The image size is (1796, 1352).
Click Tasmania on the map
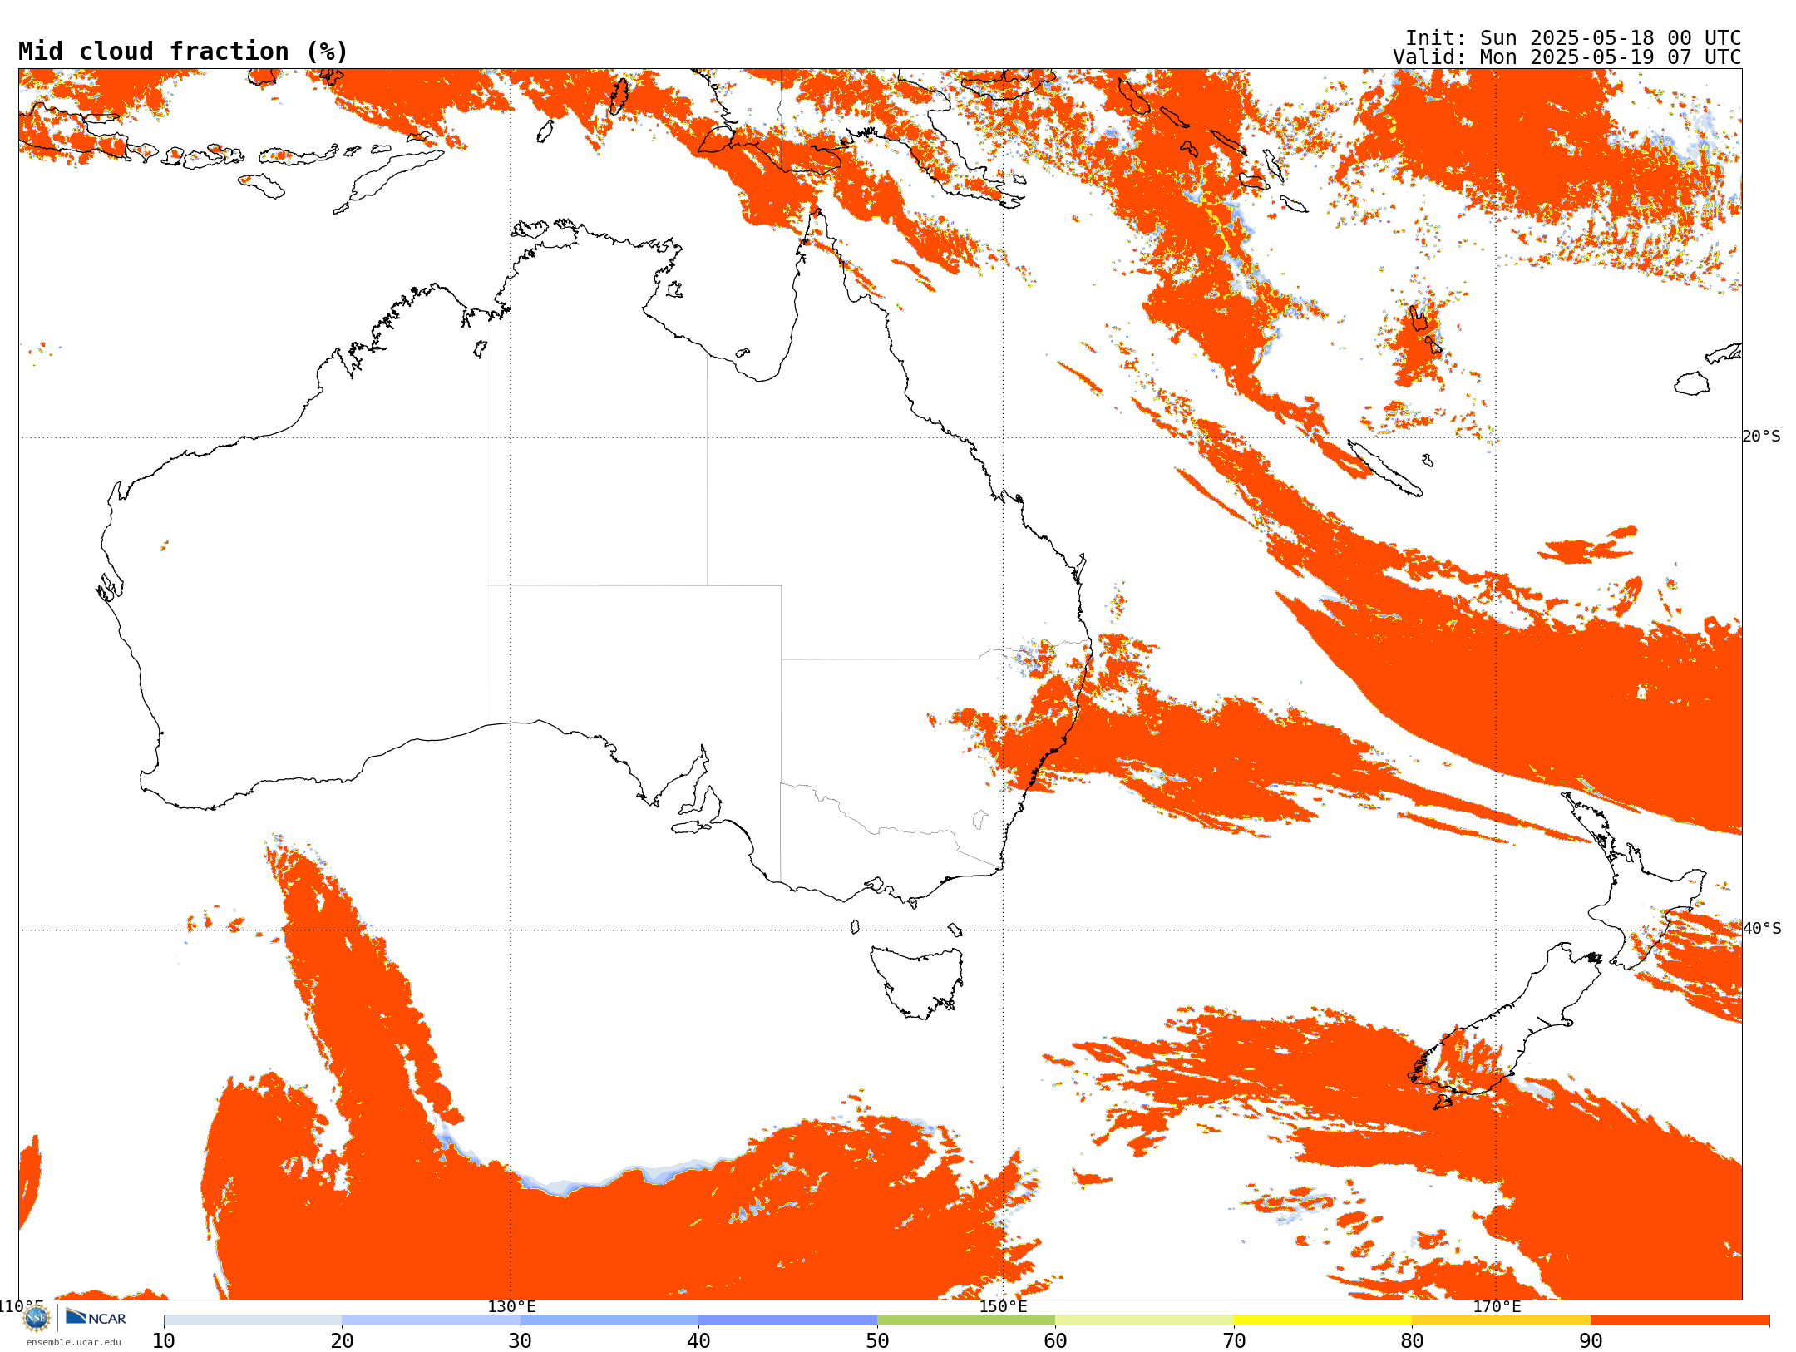(x=919, y=981)
